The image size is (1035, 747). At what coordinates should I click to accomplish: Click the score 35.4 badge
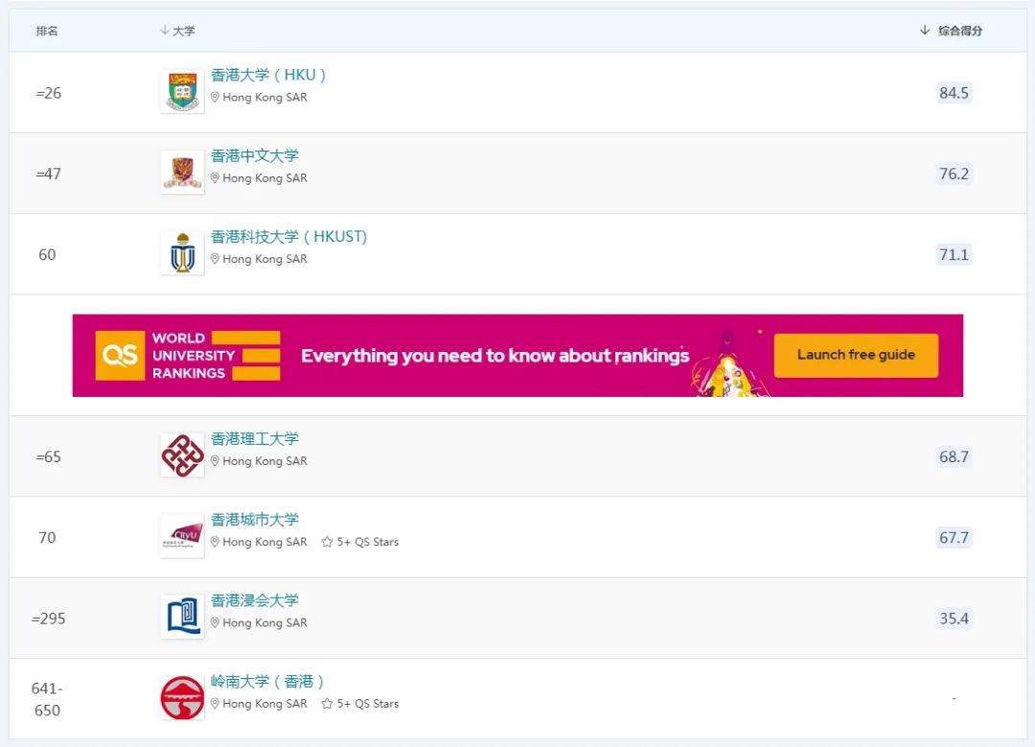(954, 619)
